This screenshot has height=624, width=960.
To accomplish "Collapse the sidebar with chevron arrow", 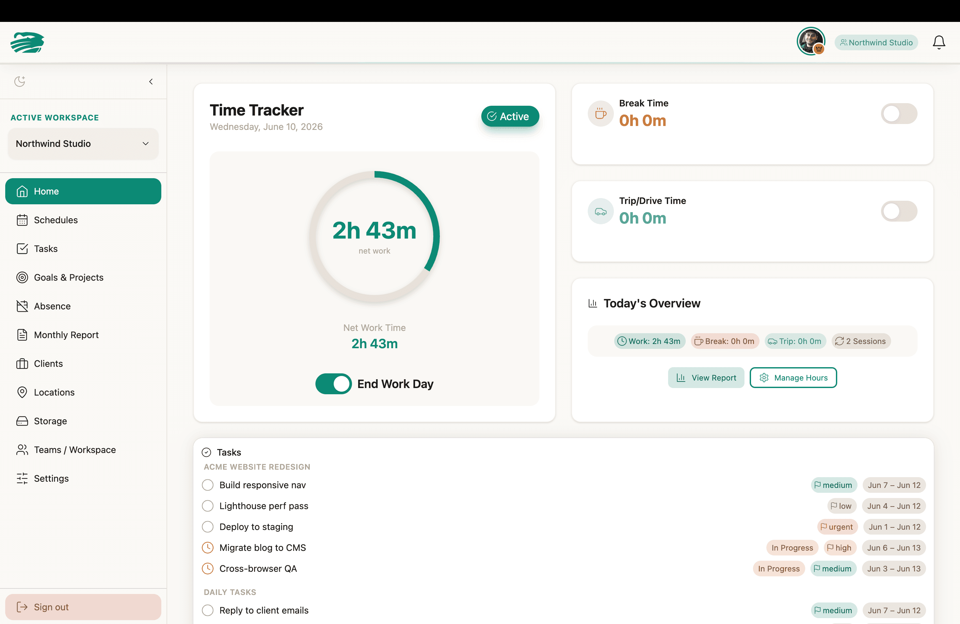I will tap(151, 81).
